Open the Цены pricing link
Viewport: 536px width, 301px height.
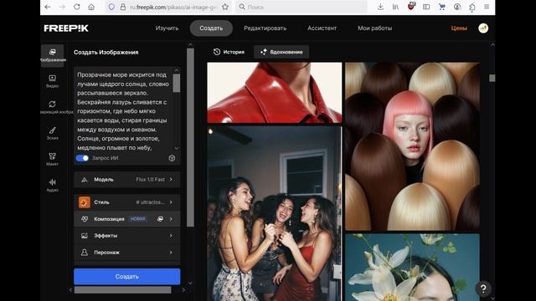coord(459,28)
